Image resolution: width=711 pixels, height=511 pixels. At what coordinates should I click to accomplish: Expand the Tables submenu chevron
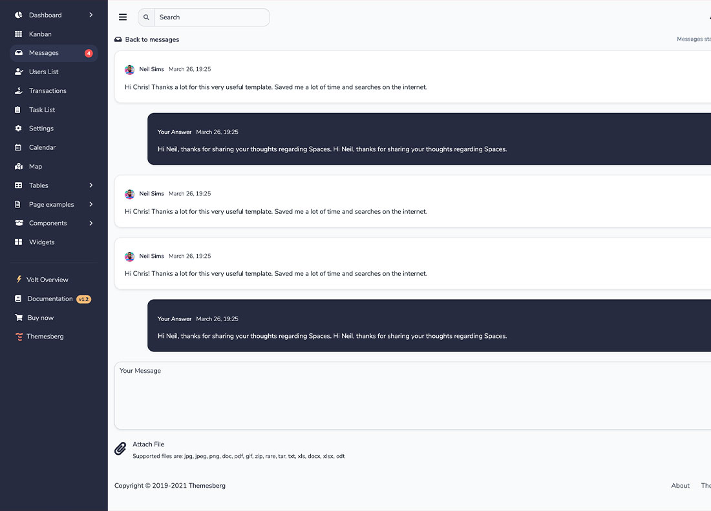91,185
